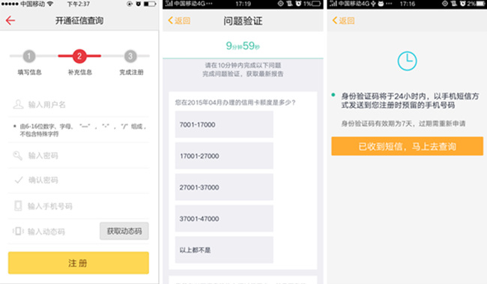Click the yellow 注册 button

[79, 263]
